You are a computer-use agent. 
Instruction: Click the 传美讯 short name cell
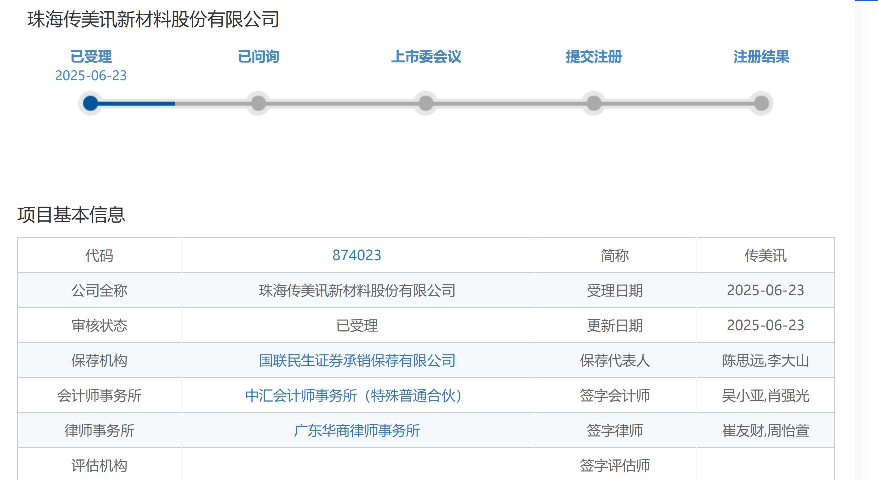pos(765,255)
